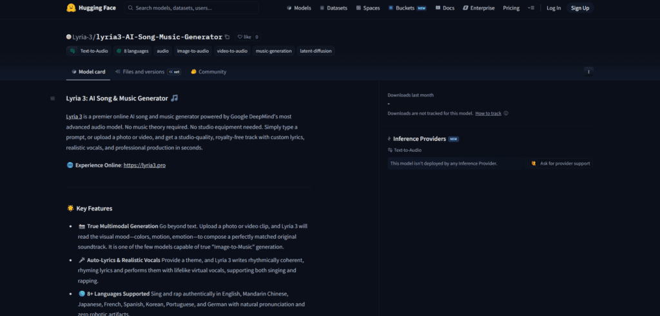Click the globe emoji beside Experience Online
Image resolution: width=660 pixels, height=316 pixels.
tap(70, 165)
